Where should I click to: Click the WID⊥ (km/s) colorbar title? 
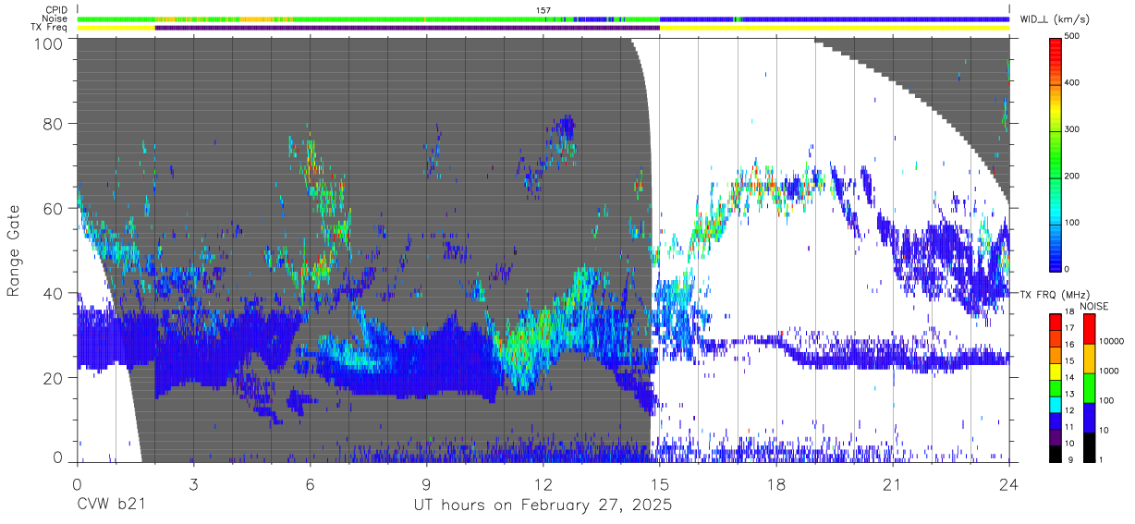coord(1056,18)
